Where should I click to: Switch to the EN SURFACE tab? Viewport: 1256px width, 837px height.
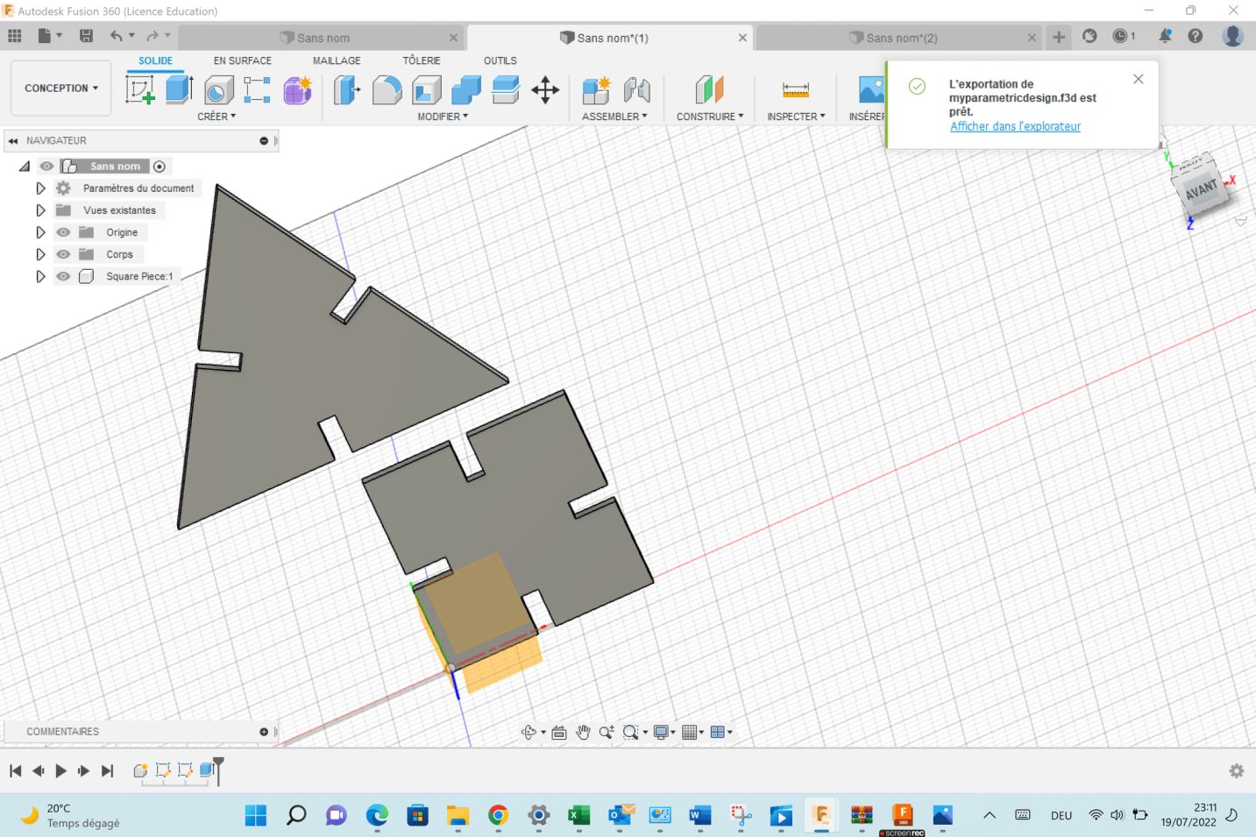tap(242, 60)
